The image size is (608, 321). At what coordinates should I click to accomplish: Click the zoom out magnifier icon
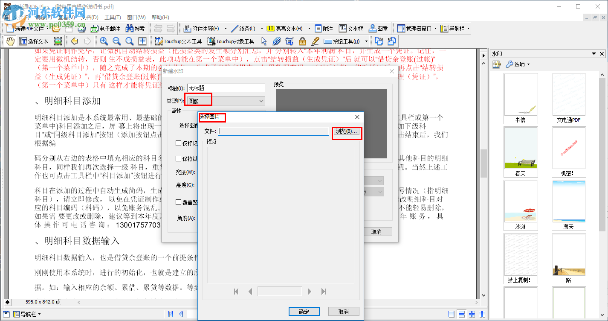(x=117, y=41)
